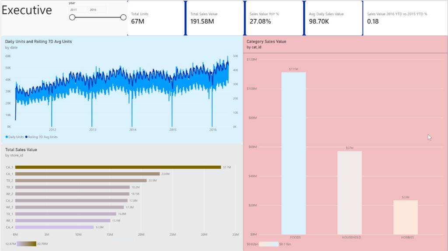Click the right handle of year slider
The image size is (448, 251).
tap(123, 17)
